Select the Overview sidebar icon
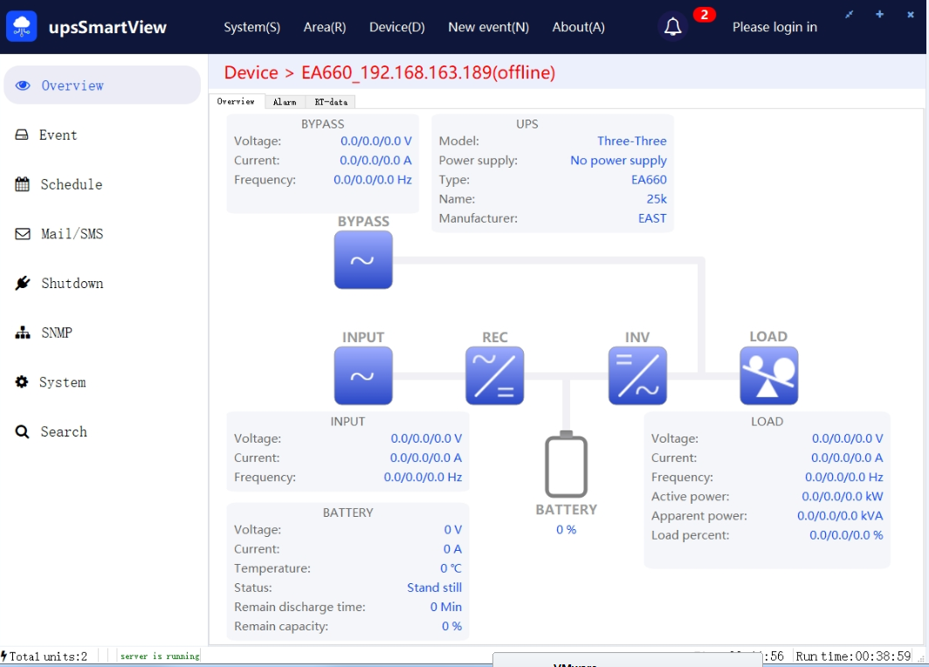 [26, 85]
